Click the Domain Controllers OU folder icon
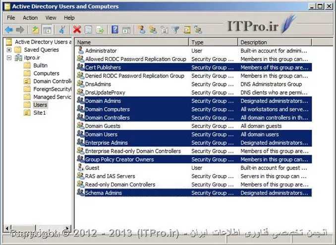The image size is (336, 245). [x=27, y=81]
